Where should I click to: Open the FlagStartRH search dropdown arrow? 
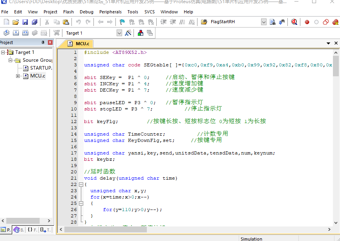pos(264,22)
